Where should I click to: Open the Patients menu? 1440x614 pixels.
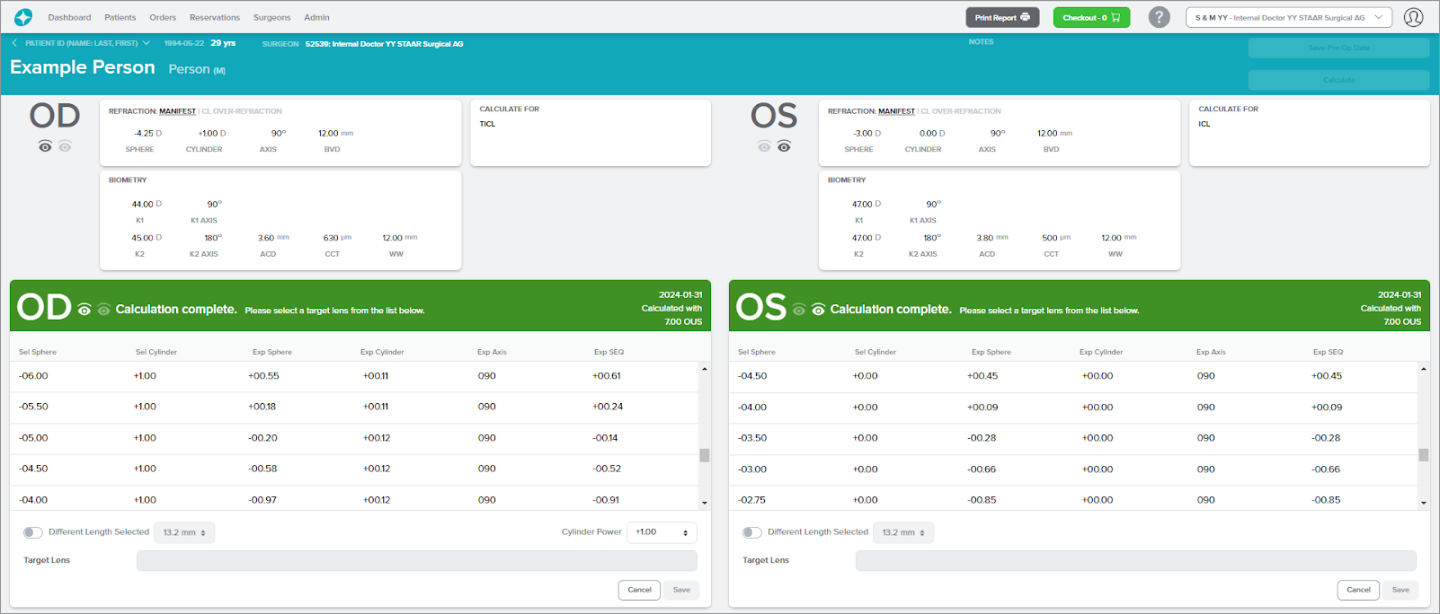[x=120, y=17]
